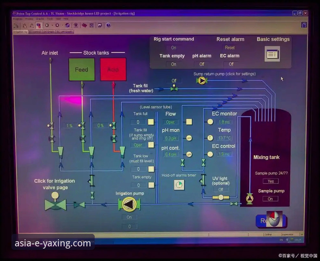Expand the Forward arrow history dropdown
The image size is (320, 261).
click(62, 25)
